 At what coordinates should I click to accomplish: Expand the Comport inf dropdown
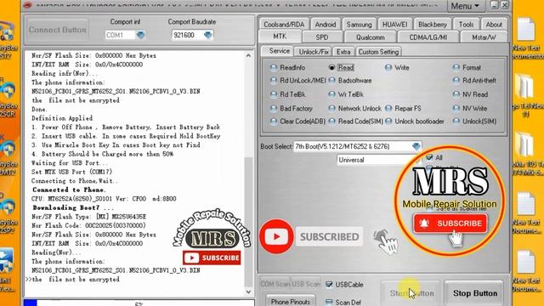tap(140, 35)
